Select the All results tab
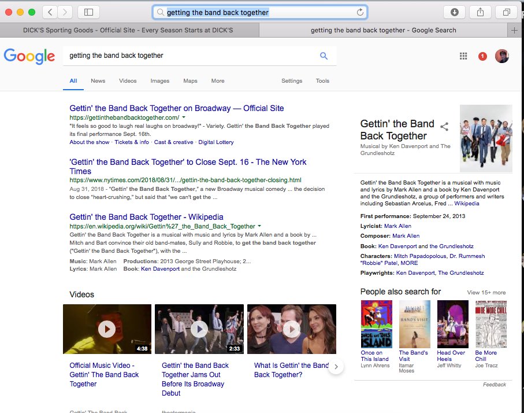The image size is (524, 413). [73, 81]
